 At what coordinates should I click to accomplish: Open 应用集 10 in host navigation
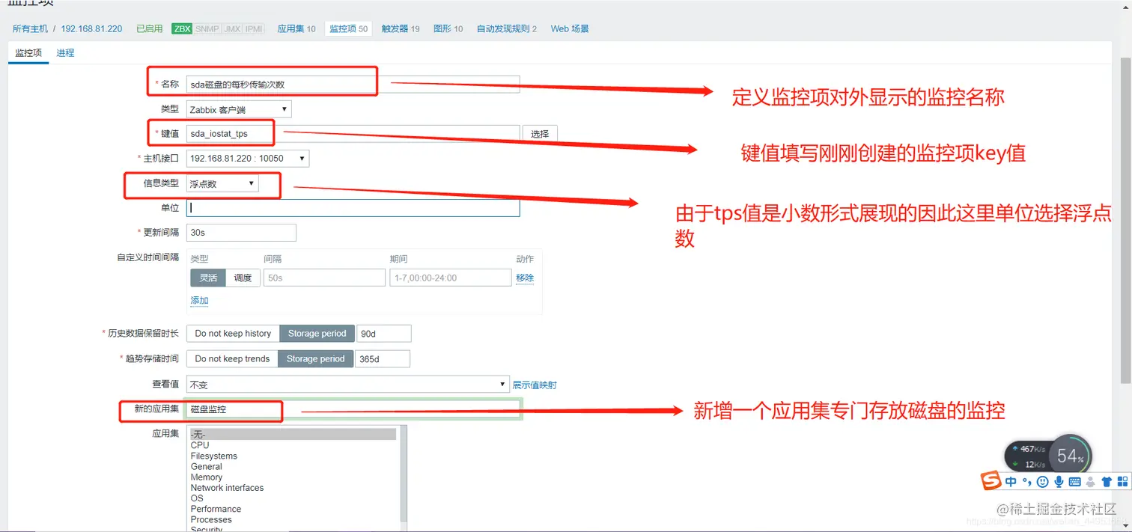pos(296,29)
